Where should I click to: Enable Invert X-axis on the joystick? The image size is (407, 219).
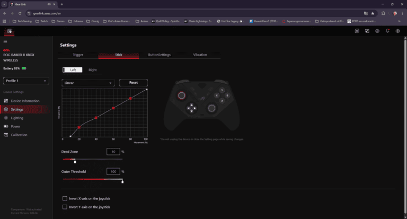pyautogui.click(x=65, y=198)
